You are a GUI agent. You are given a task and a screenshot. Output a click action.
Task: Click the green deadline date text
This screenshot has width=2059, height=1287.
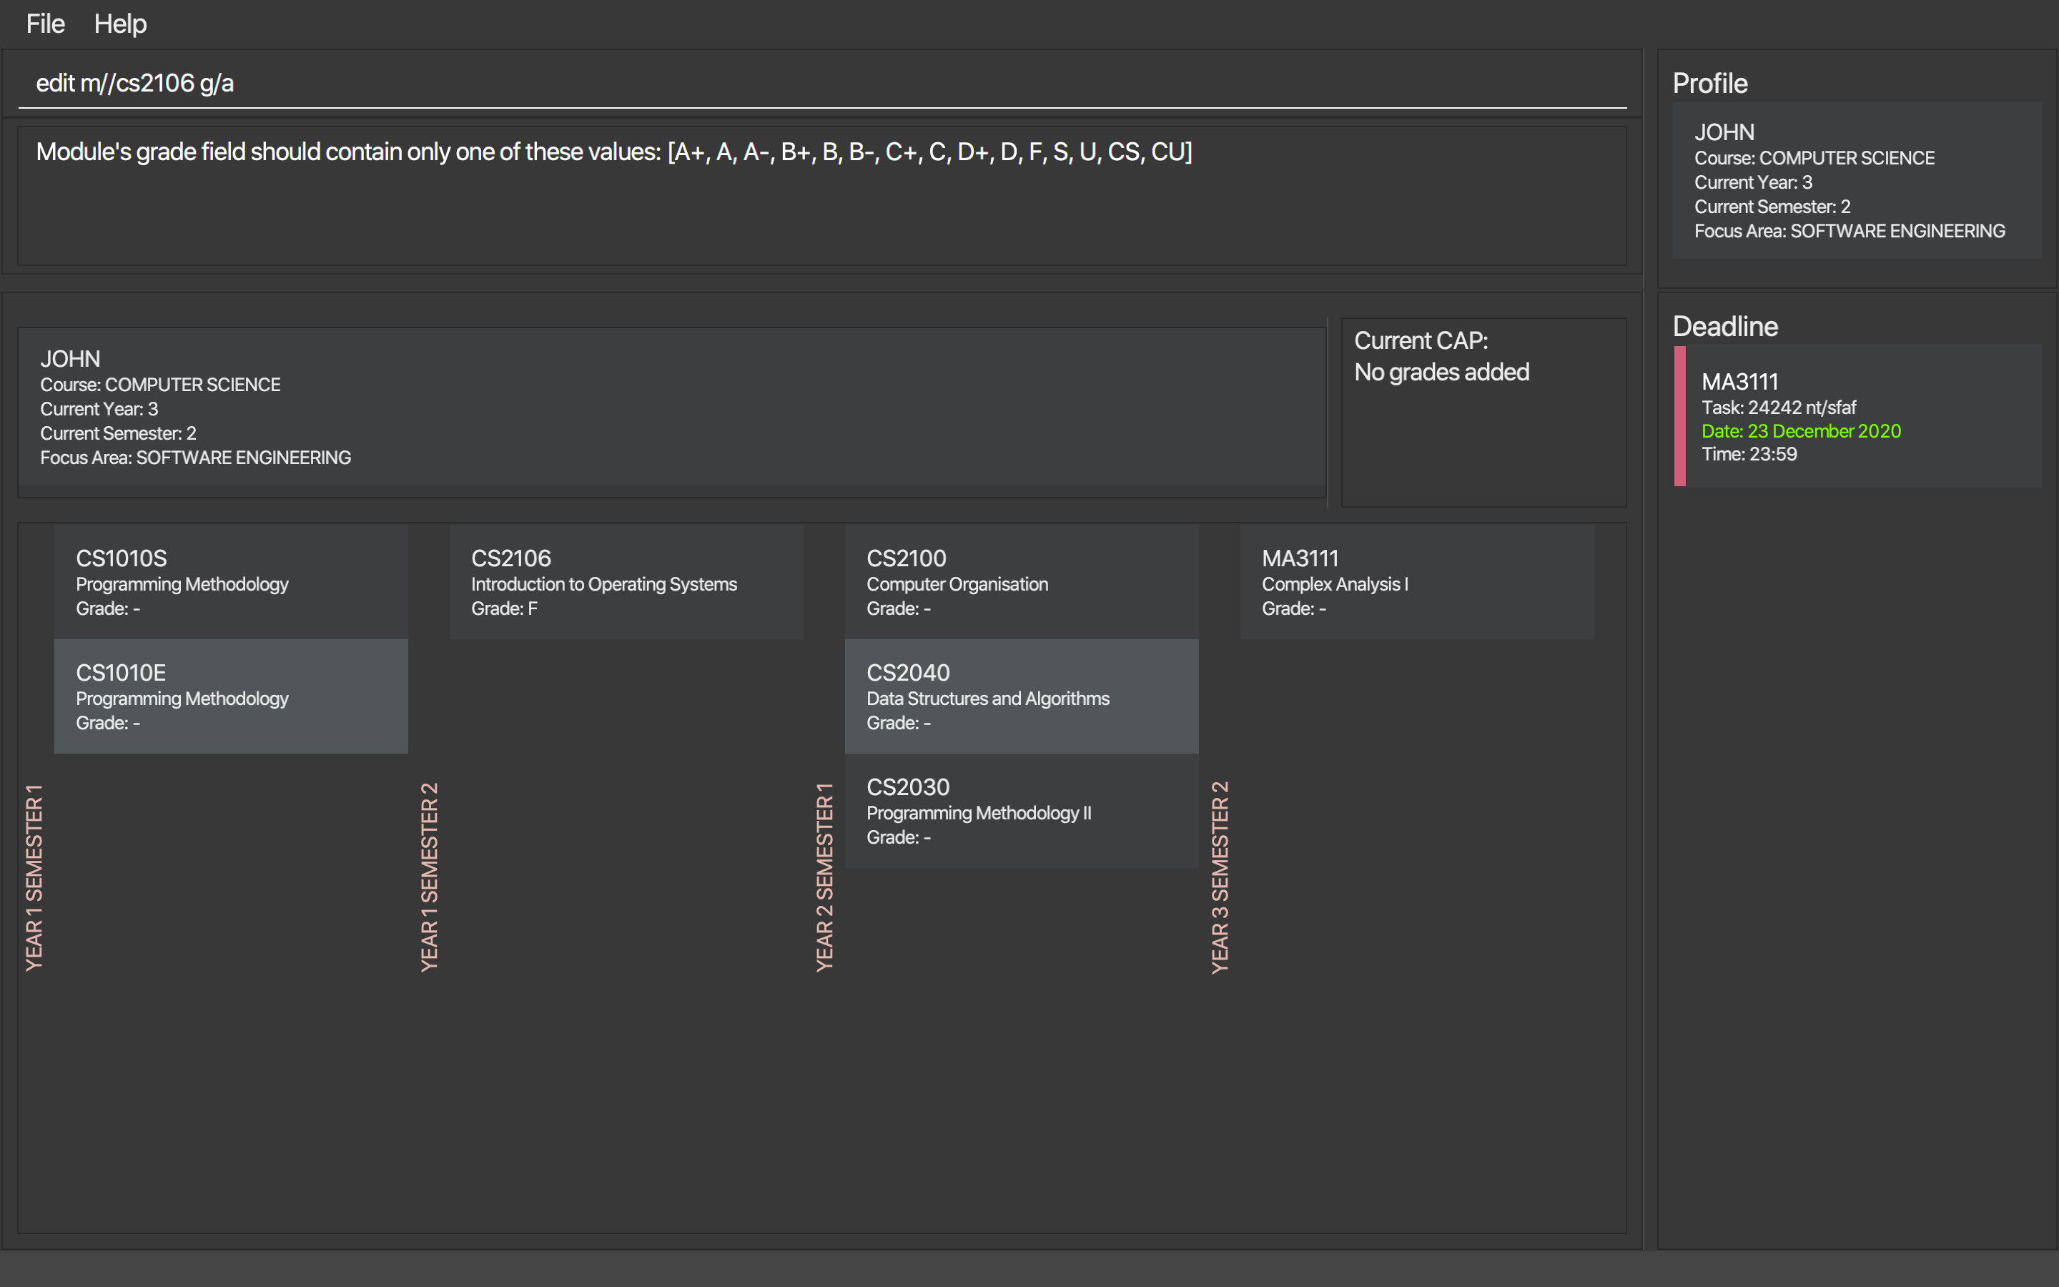(1800, 432)
